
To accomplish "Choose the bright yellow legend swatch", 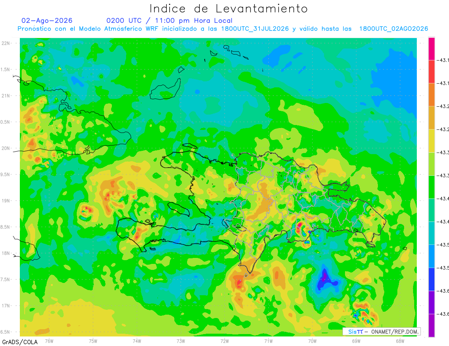I will point(431,141).
